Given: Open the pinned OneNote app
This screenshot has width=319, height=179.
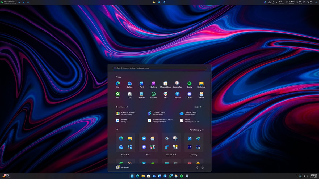Looking at the screenshot, I should [153, 85].
